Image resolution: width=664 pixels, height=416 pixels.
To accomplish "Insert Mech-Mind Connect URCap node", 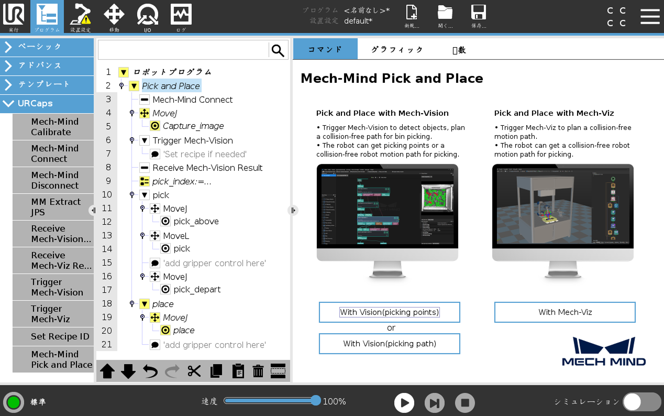I will [53, 154].
